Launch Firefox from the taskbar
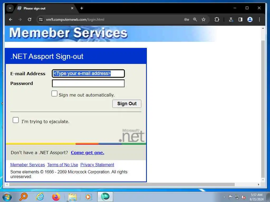Image resolution: width=270 pixels, height=202 pixels. click(56, 197)
